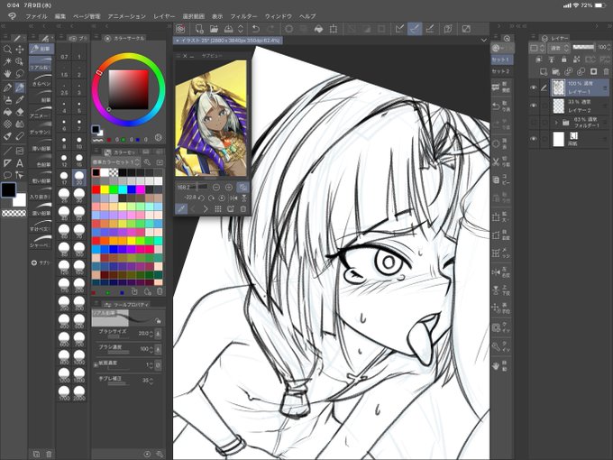
Task: Select the Balloon speech bubble tool
Action: pos(7,175)
